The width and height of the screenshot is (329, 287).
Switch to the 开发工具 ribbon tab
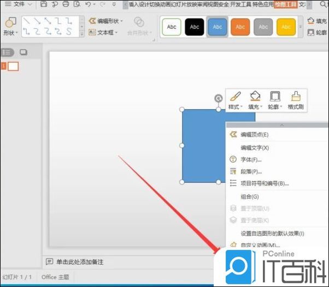[x=240, y=4]
